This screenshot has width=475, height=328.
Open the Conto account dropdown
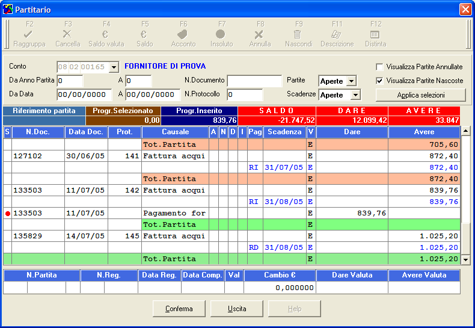[x=114, y=67]
